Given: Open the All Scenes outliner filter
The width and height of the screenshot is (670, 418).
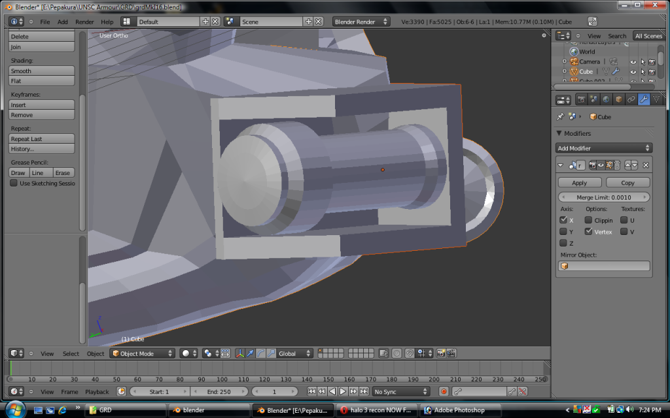Looking at the screenshot, I should pyautogui.click(x=648, y=36).
